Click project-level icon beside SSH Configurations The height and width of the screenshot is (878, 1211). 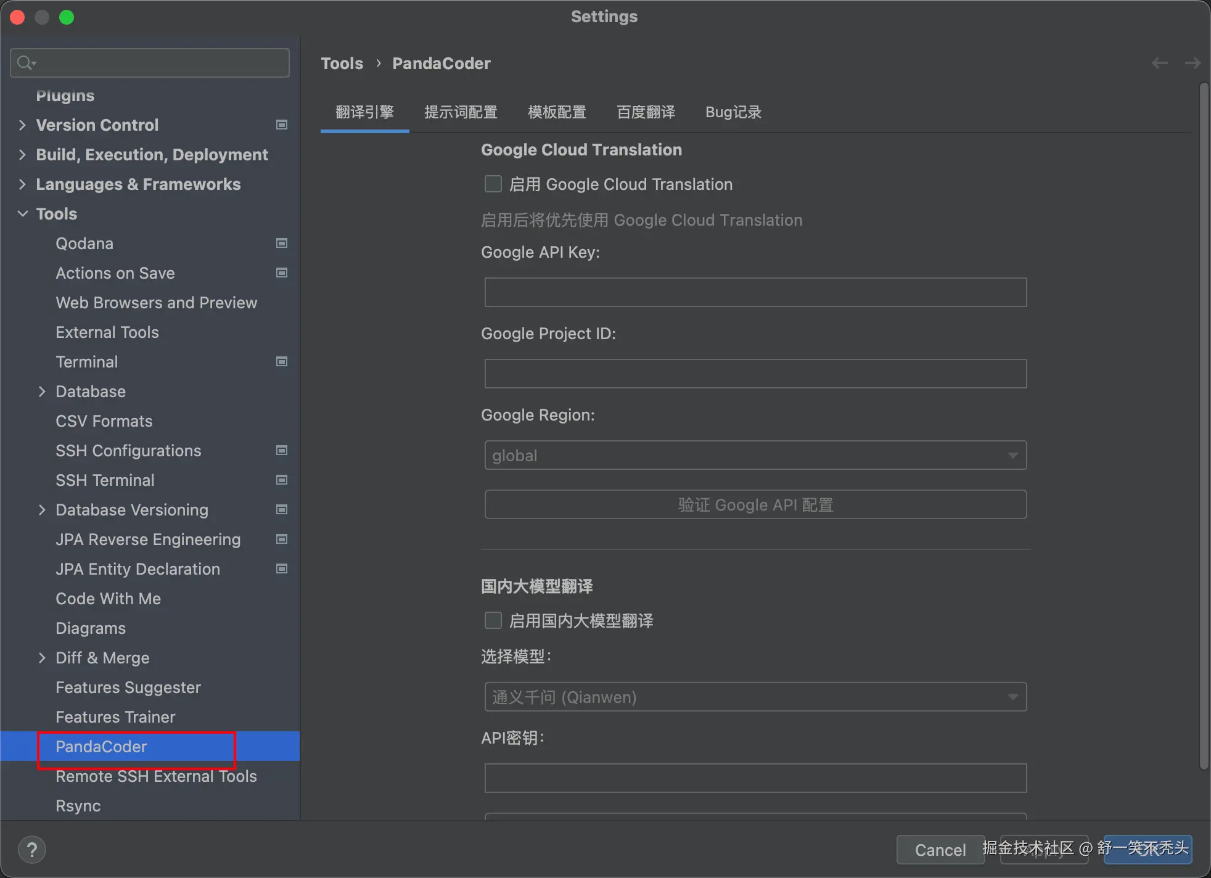click(282, 451)
